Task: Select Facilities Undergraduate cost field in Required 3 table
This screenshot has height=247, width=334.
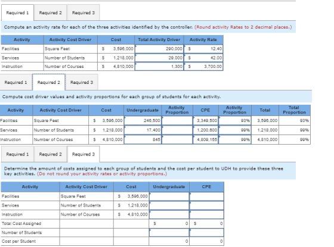Action: [x=169, y=196]
